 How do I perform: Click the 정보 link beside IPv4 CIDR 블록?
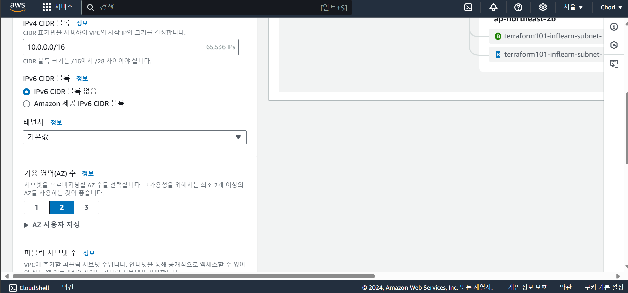[x=82, y=23]
